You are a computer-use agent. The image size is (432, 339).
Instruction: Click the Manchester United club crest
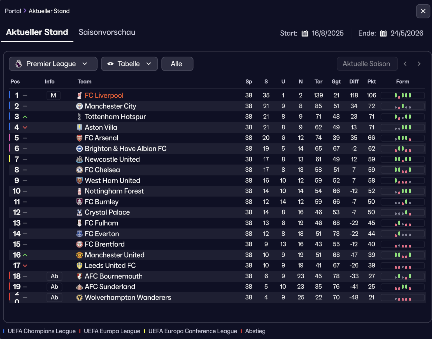[80, 255]
